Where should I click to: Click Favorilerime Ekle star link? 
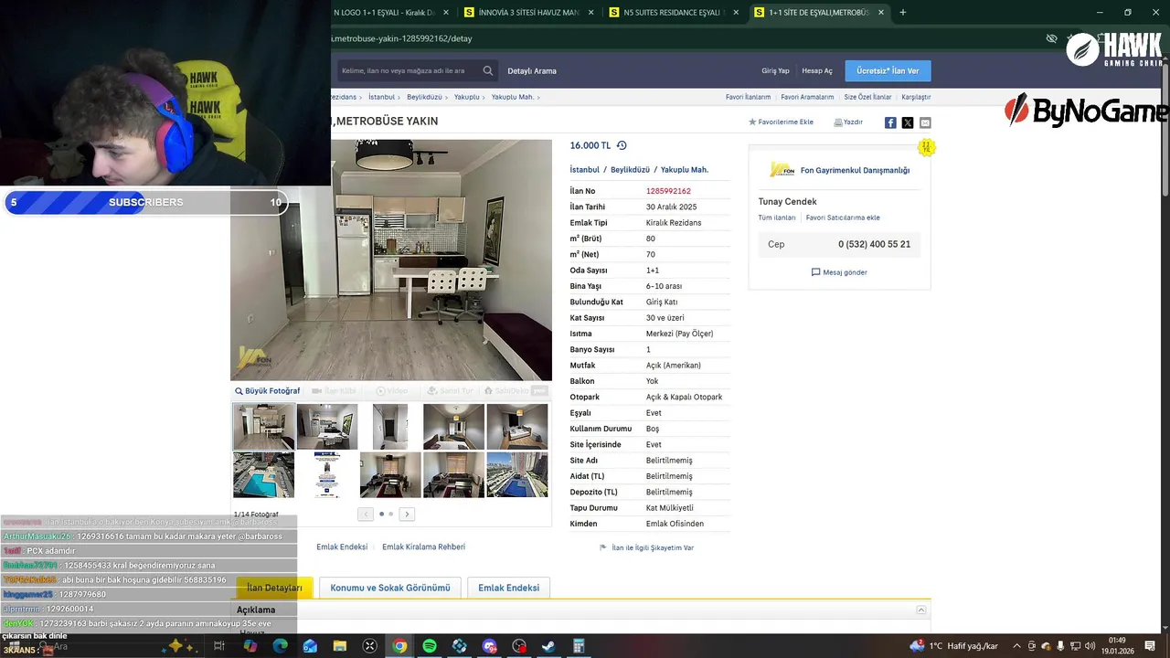781,122
